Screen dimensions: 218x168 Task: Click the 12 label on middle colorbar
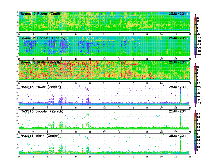tap(198, 67)
